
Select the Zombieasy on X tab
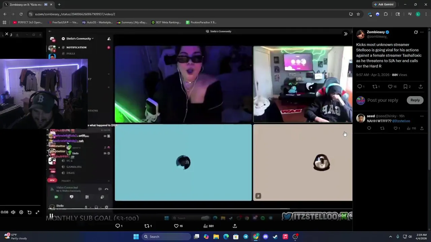tap(28, 4)
